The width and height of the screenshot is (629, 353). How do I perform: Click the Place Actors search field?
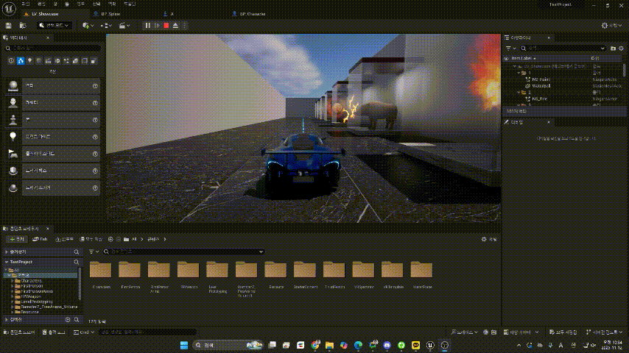pos(52,48)
